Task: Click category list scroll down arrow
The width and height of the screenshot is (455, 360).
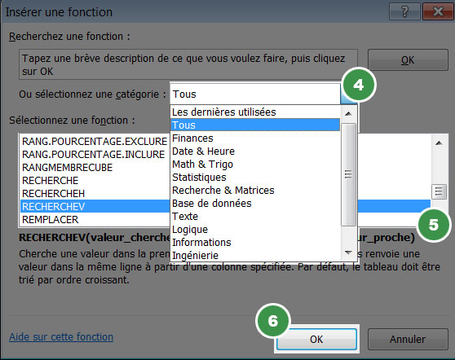Action: [348, 253]
